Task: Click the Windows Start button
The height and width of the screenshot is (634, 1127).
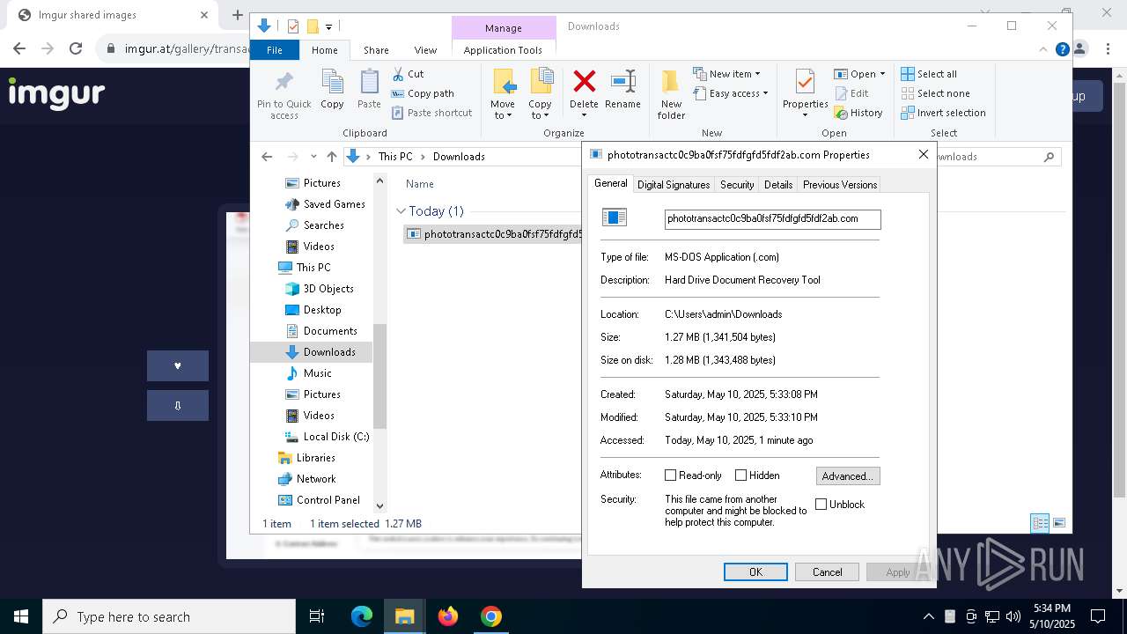Action: pyautogui.click(x=21, y=616)
